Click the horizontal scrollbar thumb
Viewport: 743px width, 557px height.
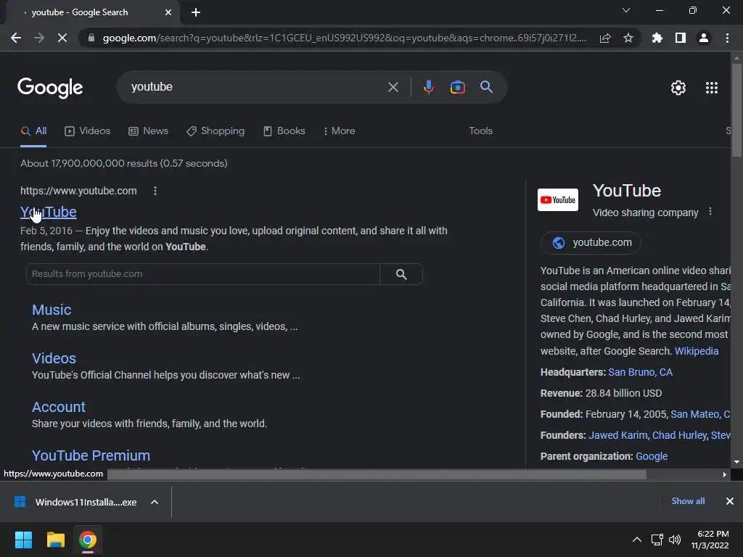click(377, 474)
